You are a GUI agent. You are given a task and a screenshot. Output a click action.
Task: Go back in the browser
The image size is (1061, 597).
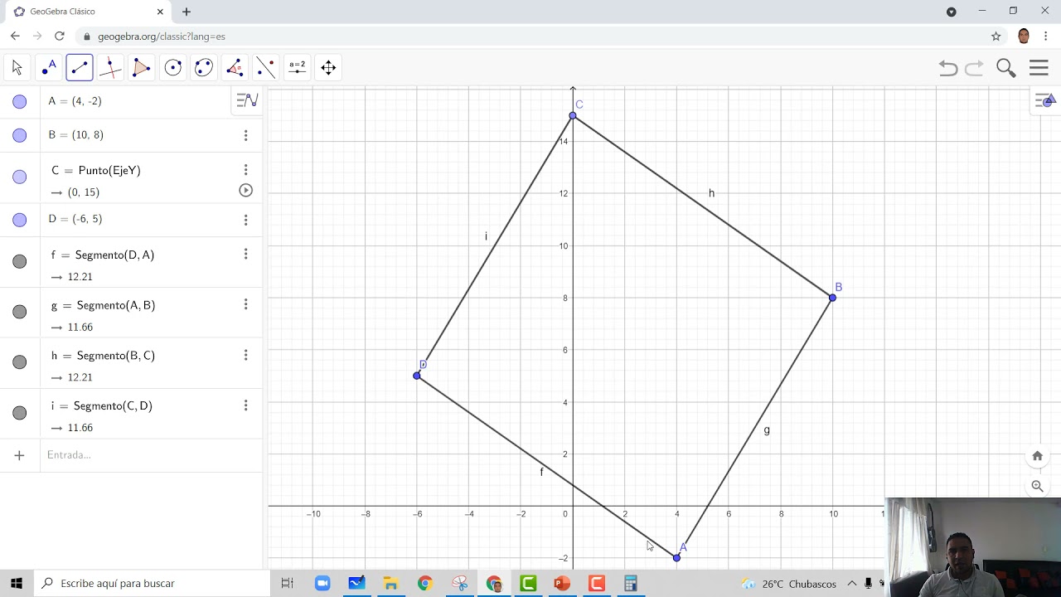pyautogui.click(x=15, y=36)
